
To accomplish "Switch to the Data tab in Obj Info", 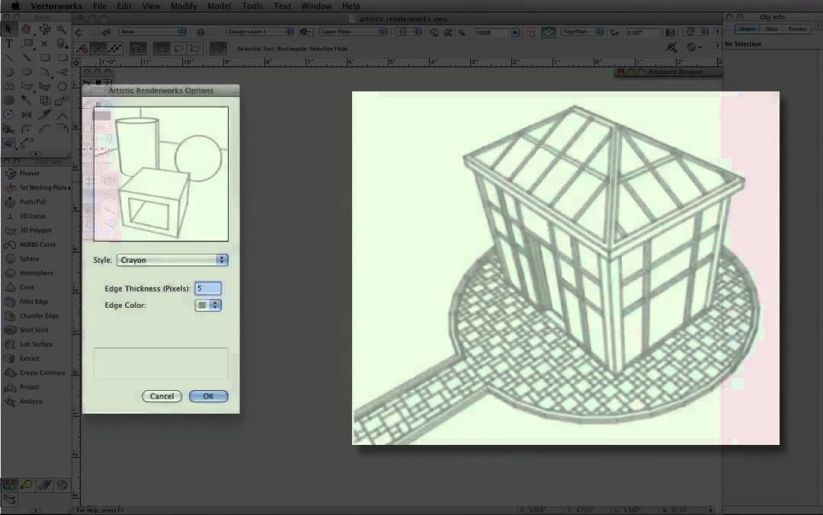I will coord(771,29).
